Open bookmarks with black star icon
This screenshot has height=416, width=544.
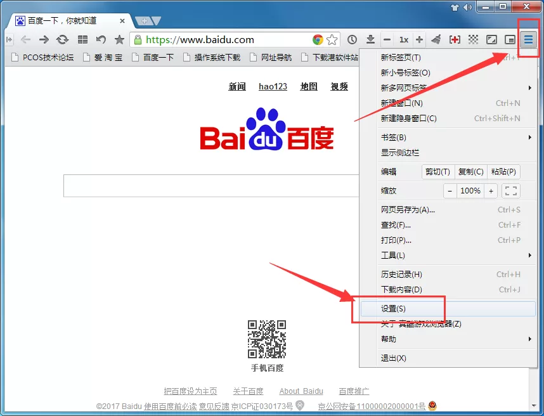[x=119, y=40]
